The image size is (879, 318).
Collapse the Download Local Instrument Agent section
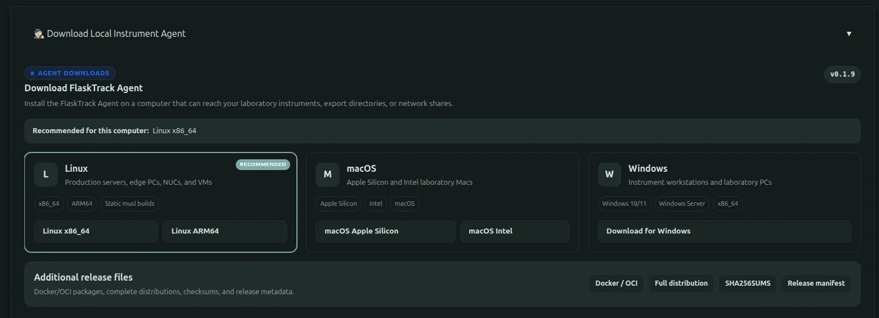pos(848,34)
